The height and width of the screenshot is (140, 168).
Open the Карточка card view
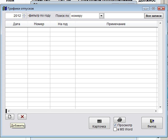point(99,123)
